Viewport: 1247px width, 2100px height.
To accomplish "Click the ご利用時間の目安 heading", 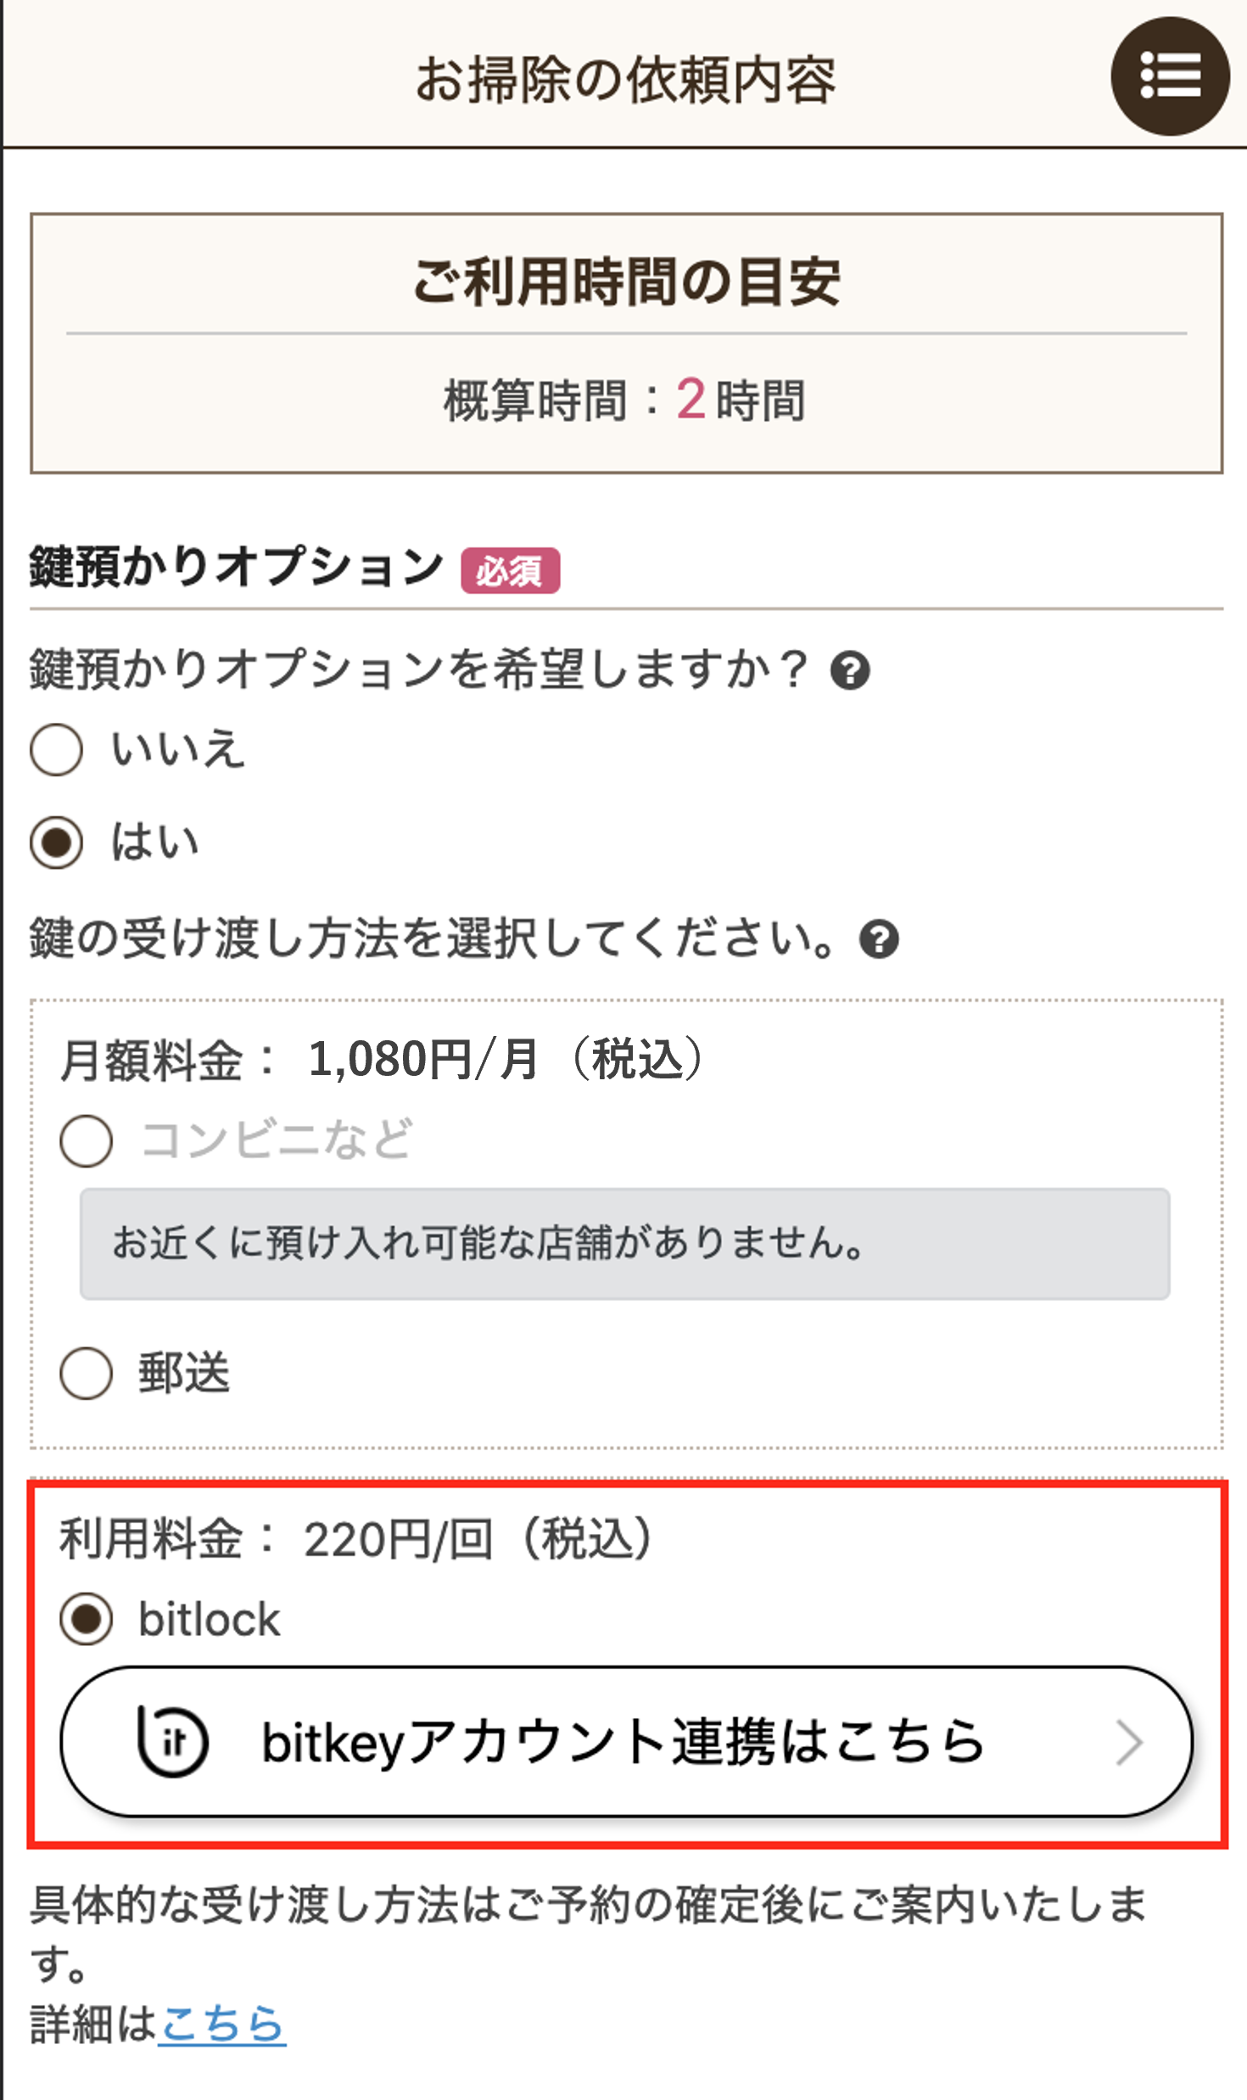I will coord(626,282).
